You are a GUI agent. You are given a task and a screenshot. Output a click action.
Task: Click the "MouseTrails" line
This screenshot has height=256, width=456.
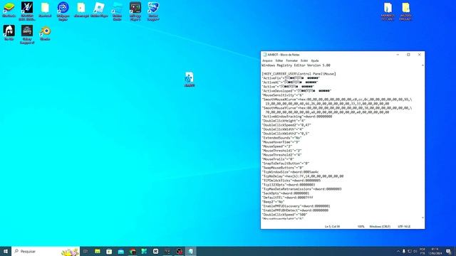click(x=278, y=159)
